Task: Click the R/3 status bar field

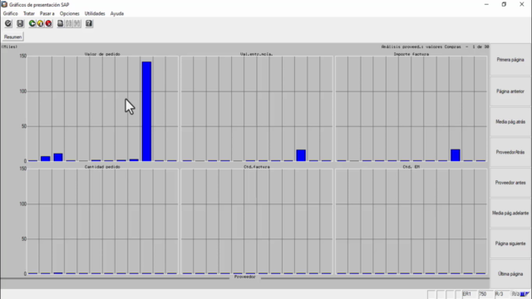Action: [x=502, y=294]
